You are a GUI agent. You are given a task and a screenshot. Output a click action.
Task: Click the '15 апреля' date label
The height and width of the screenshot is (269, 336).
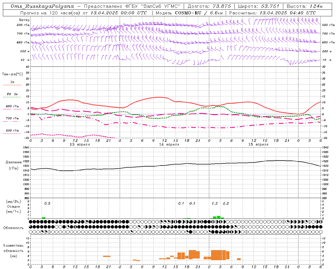tap(258, 144)
